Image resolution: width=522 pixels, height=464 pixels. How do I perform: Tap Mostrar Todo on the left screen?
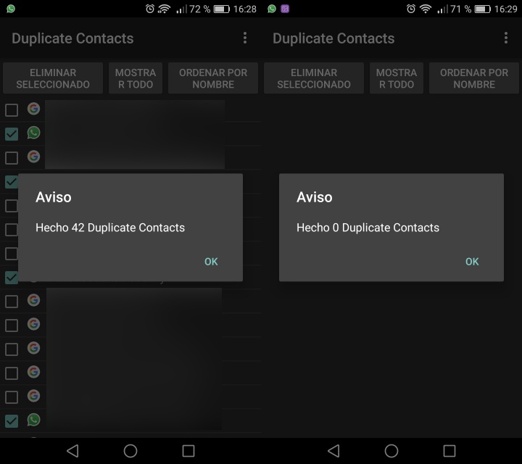(136, 78)
